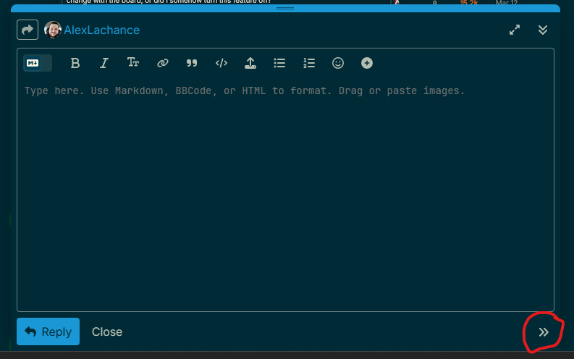
Task: Open the plus options menu in toolbar
Action: [x=367, y=63]
